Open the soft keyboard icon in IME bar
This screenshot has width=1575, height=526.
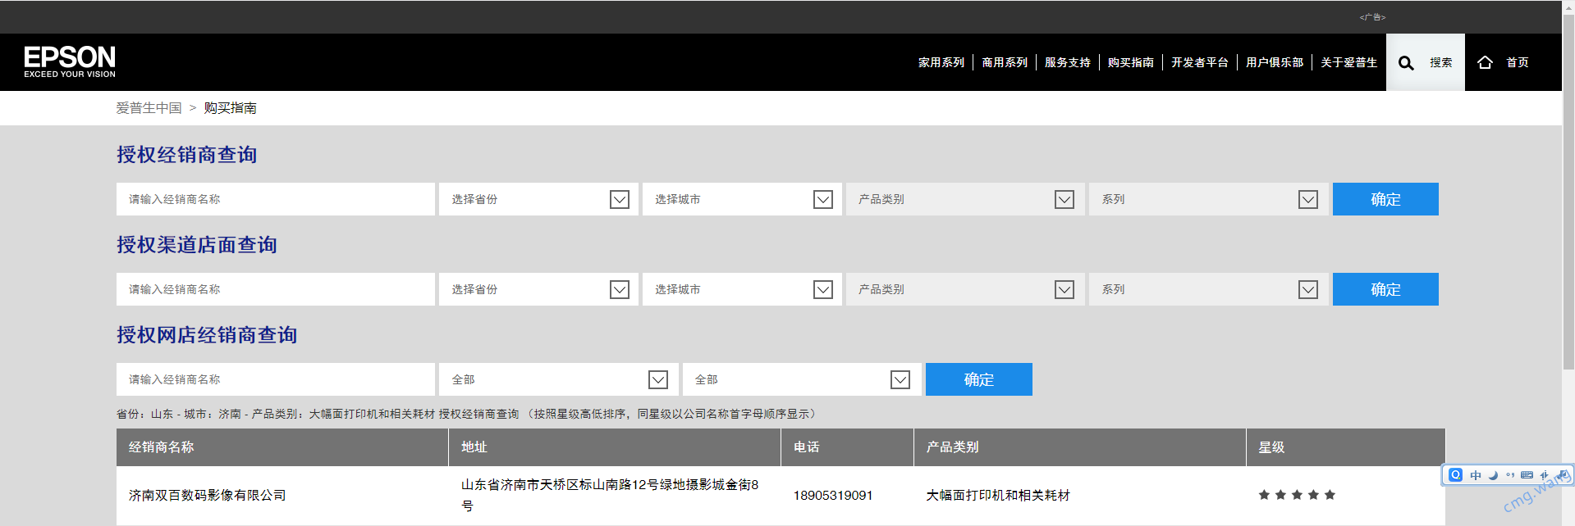click(1527, 475)
